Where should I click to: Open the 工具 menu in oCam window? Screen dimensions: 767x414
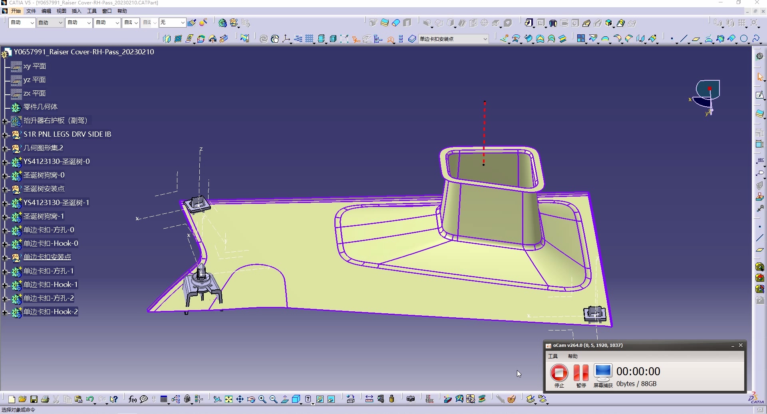coord(553,356)
